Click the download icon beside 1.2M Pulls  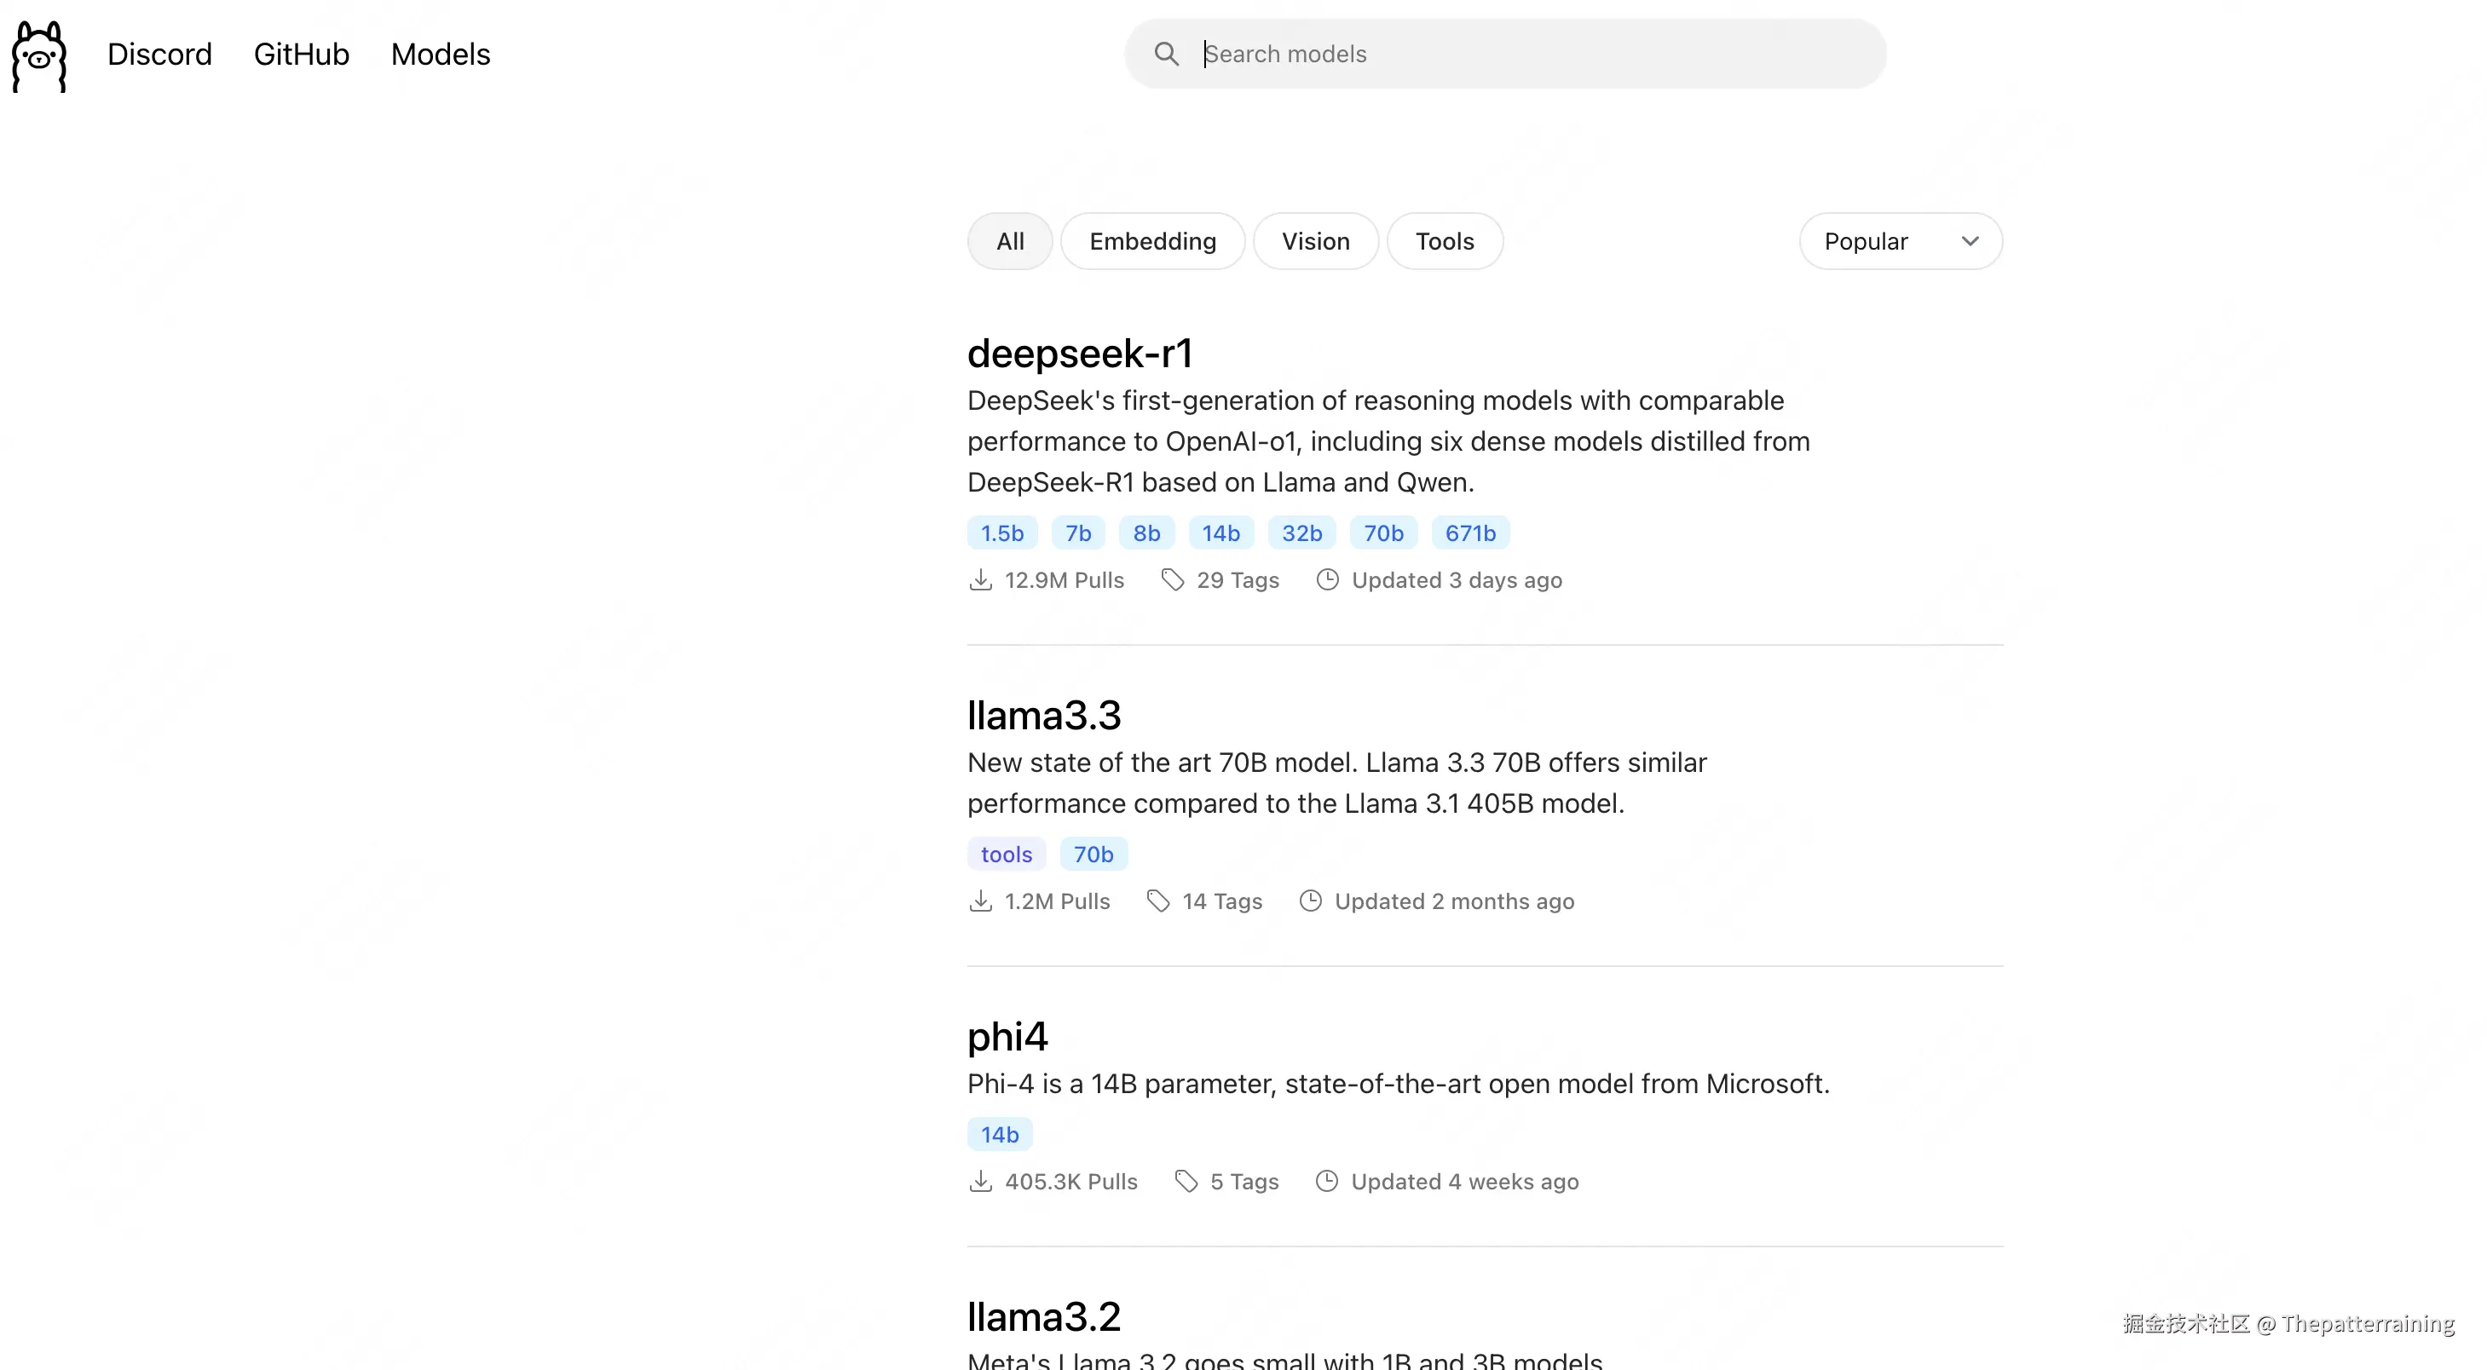coord(981,901)
